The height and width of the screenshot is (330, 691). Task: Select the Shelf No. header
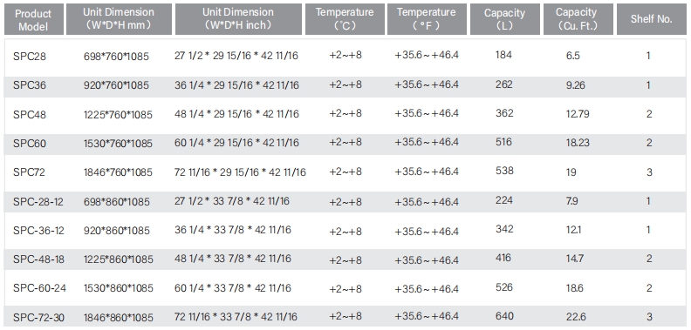point(652,19)
